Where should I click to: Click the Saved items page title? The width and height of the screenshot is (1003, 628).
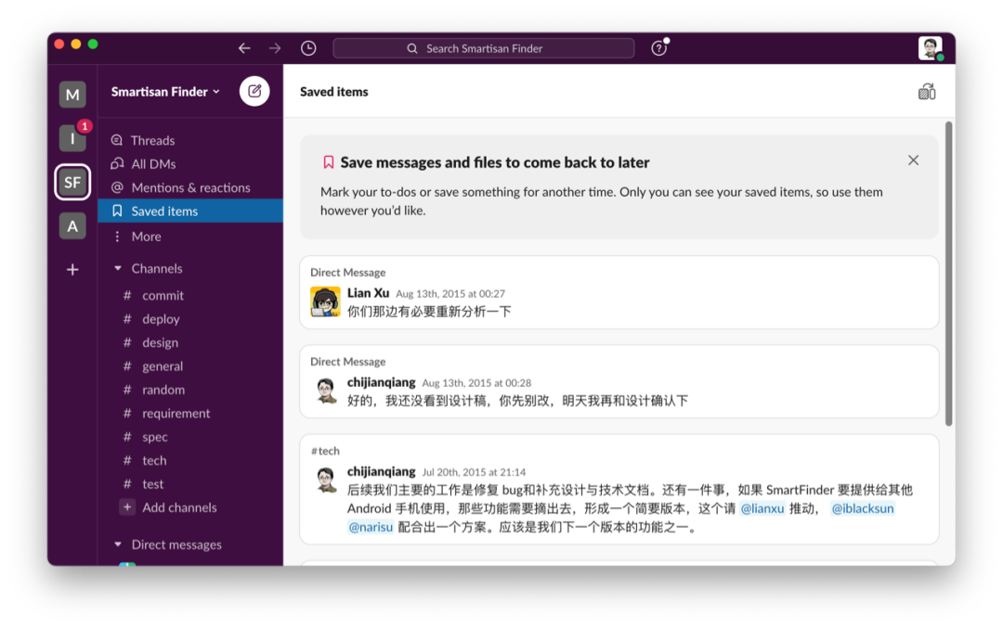pos(334,91)
